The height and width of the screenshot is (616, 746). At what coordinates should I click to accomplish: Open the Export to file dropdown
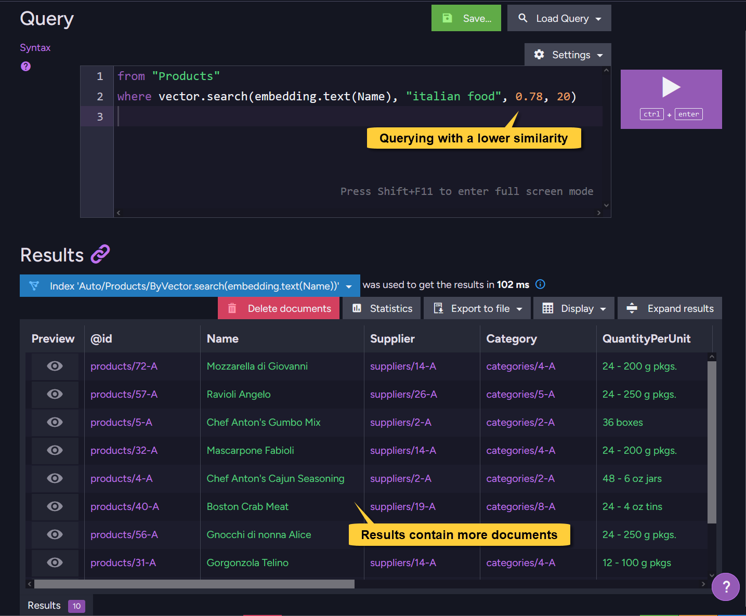click(477, 308)
